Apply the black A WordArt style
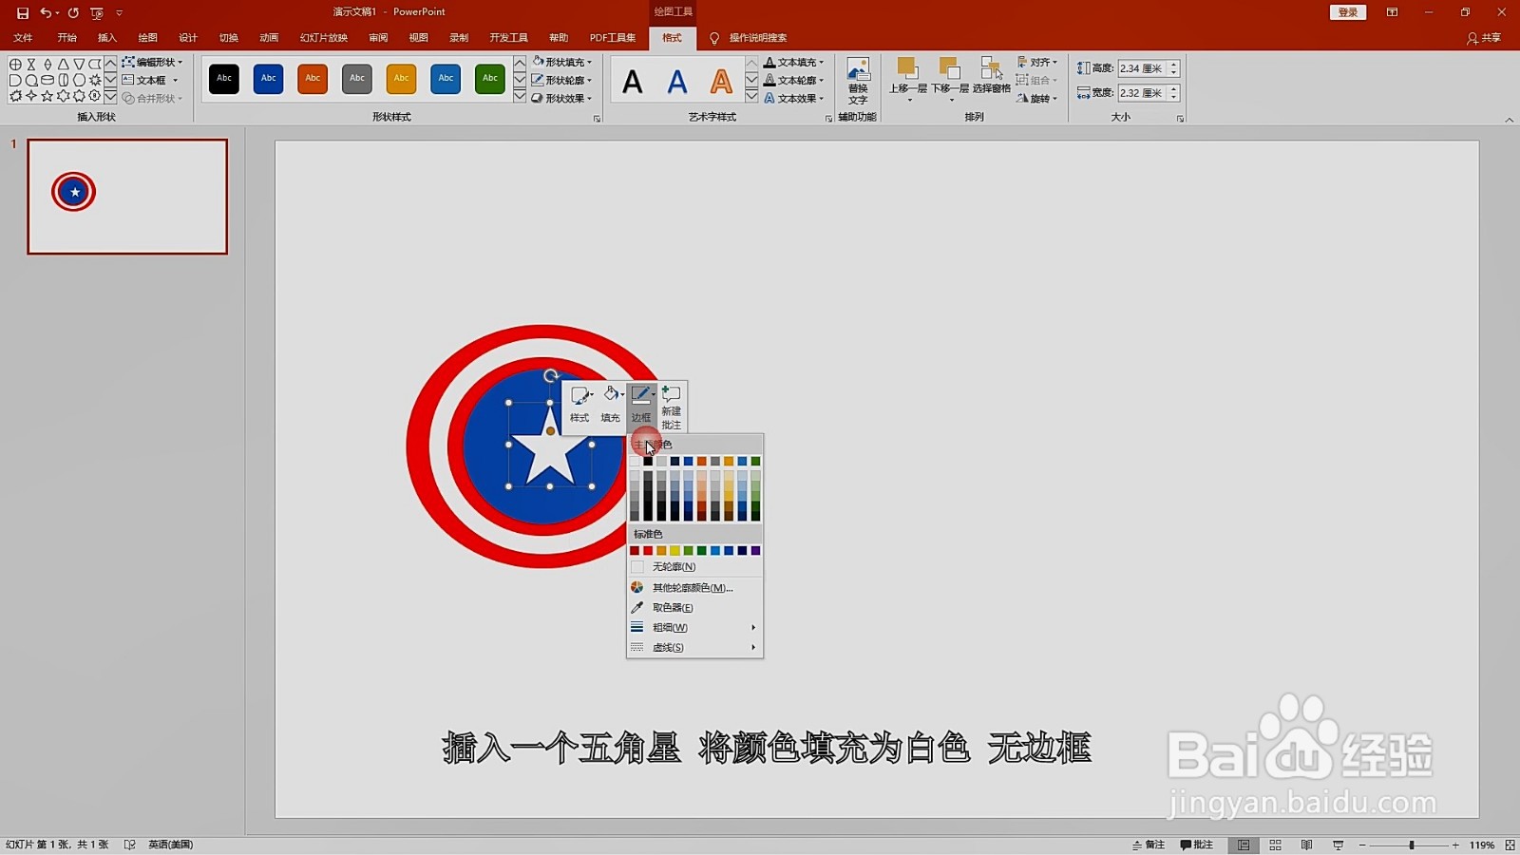This screenshot has width=1520, height=855. click(633, 82)
